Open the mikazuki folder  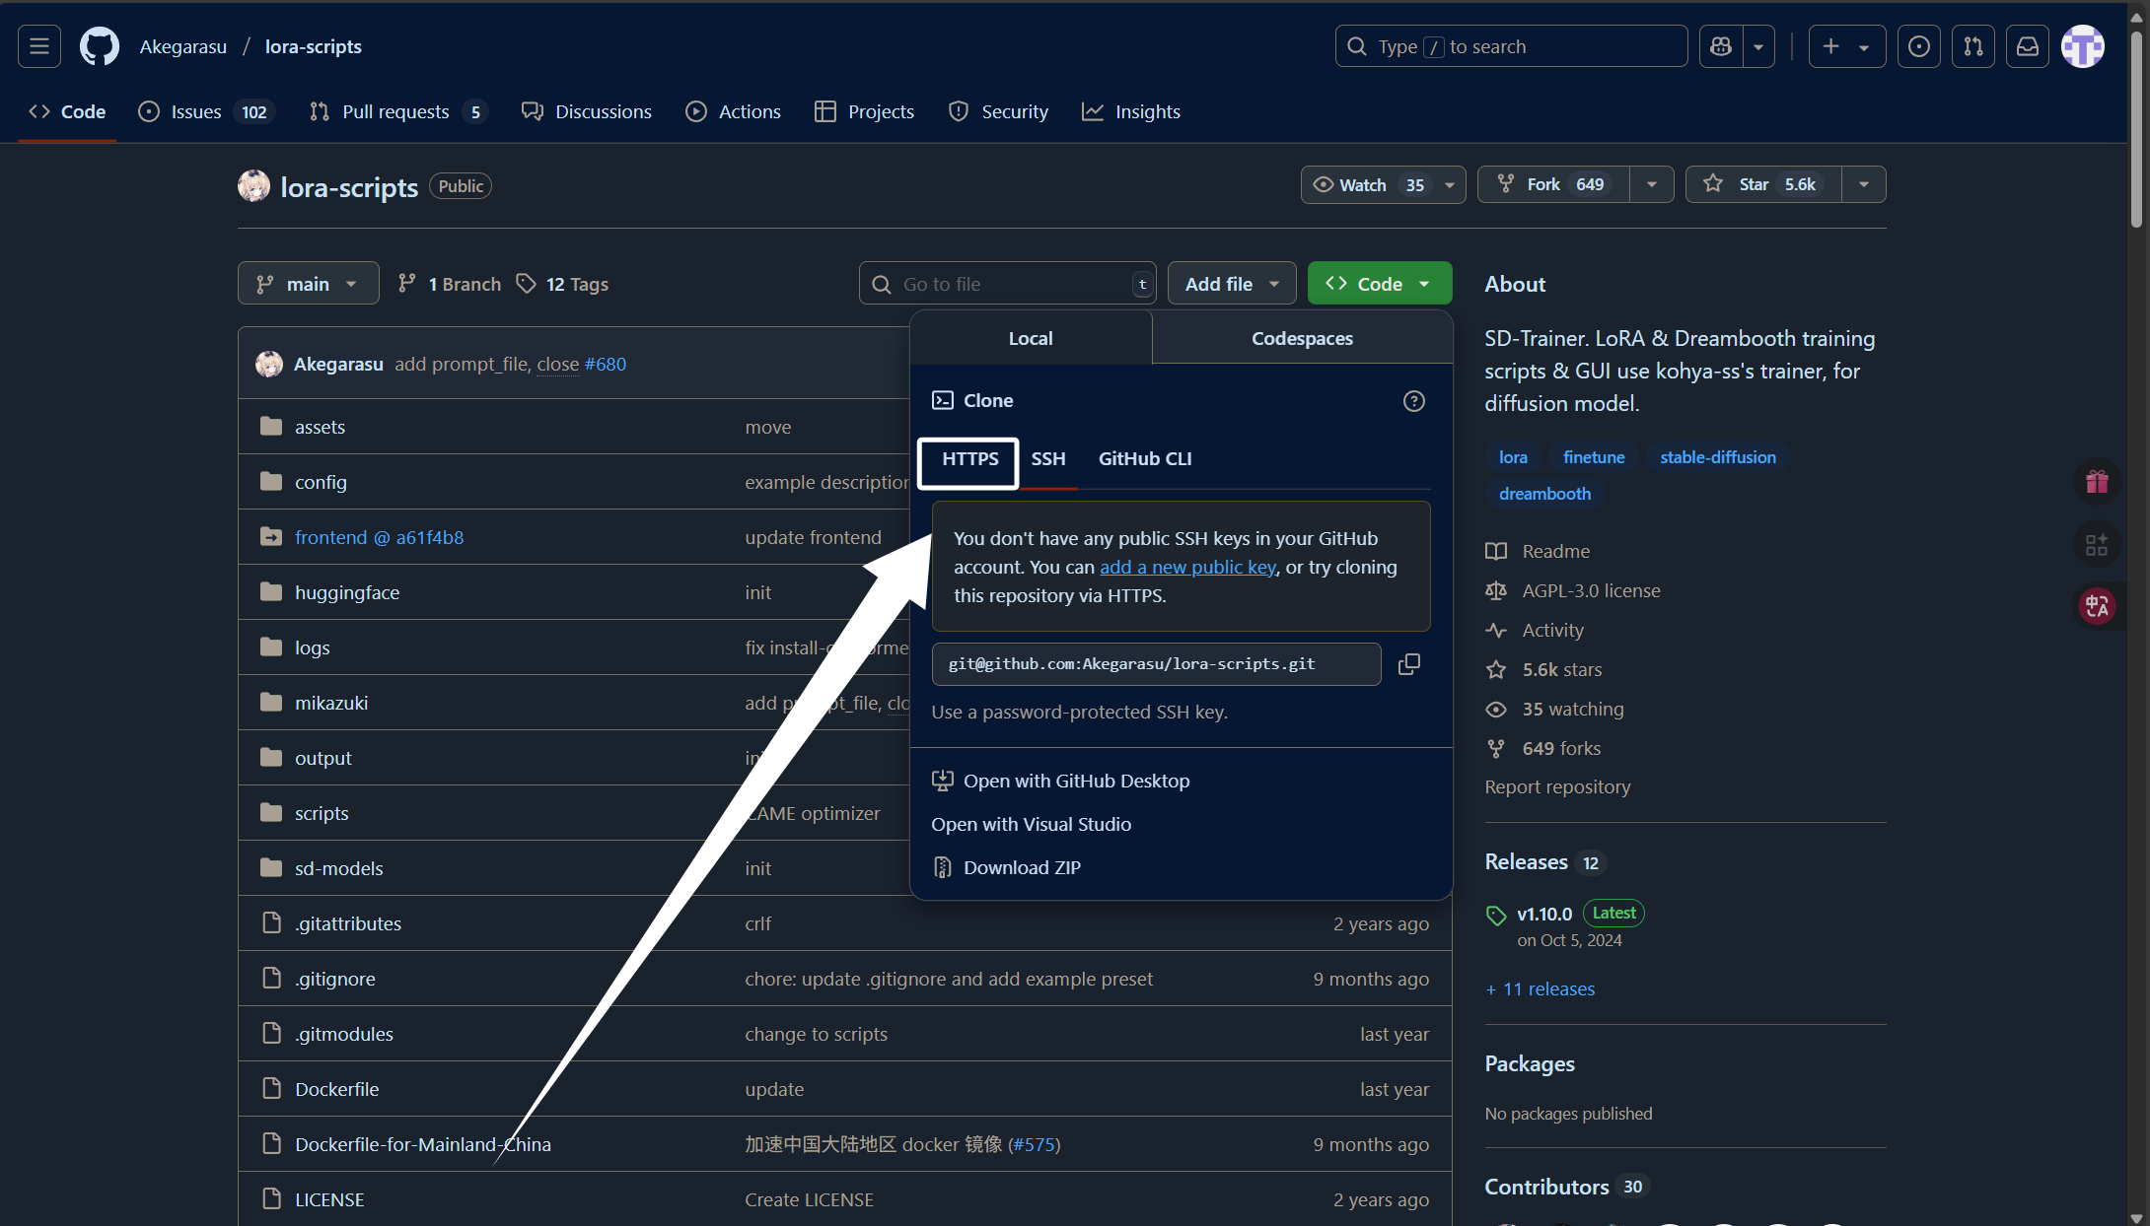click(x=330, y=703)
